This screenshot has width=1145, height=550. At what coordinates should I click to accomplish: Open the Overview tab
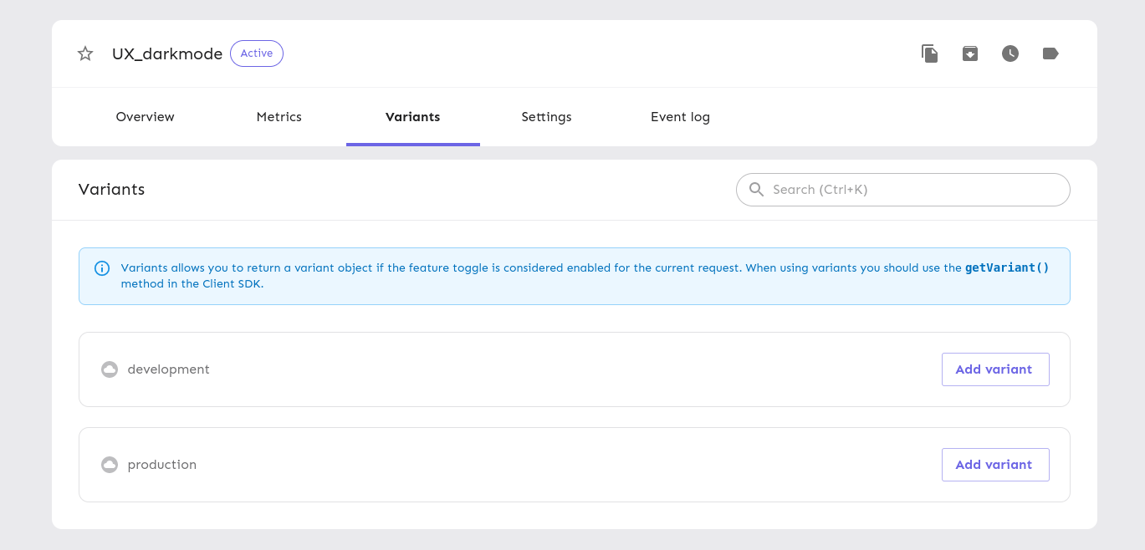coord(146,117)
